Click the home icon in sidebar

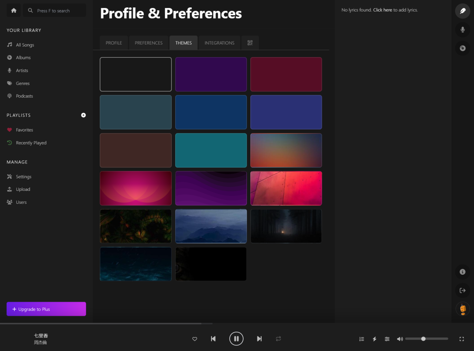pos(14,11)
